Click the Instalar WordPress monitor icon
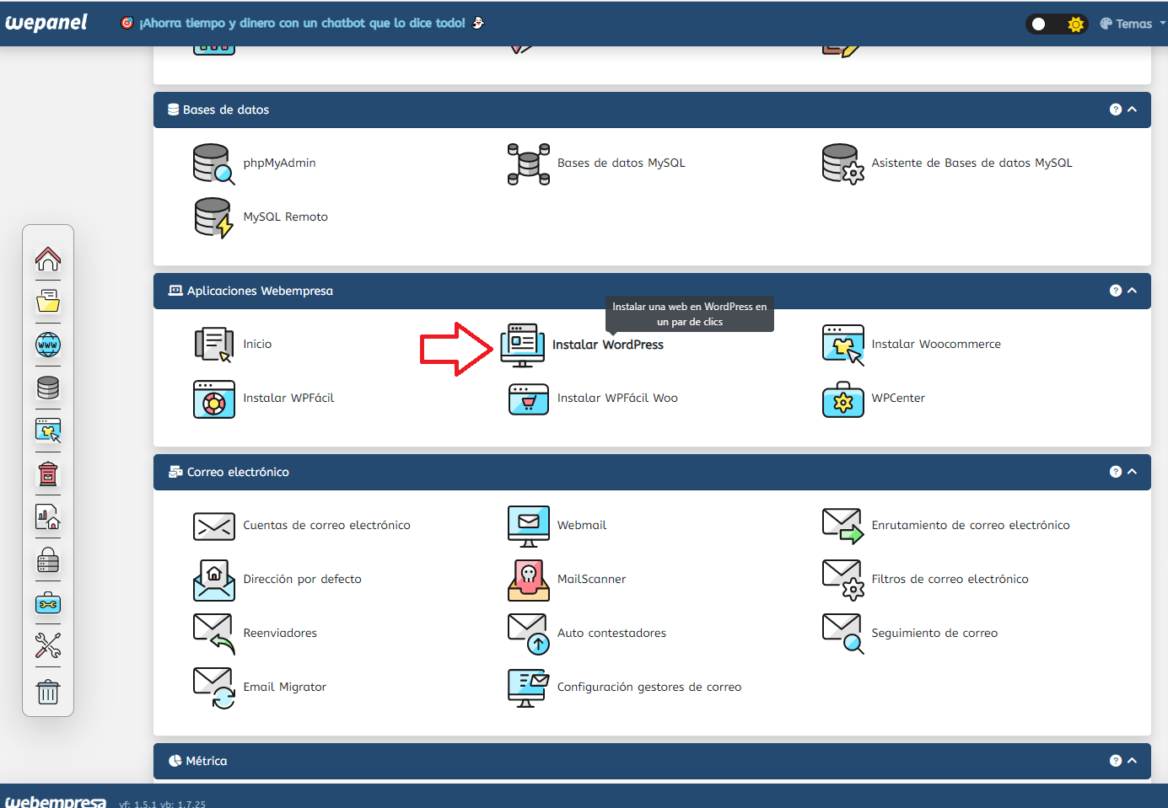The width and height of the screenshot is (1168, 808). [x=523, y=345]
